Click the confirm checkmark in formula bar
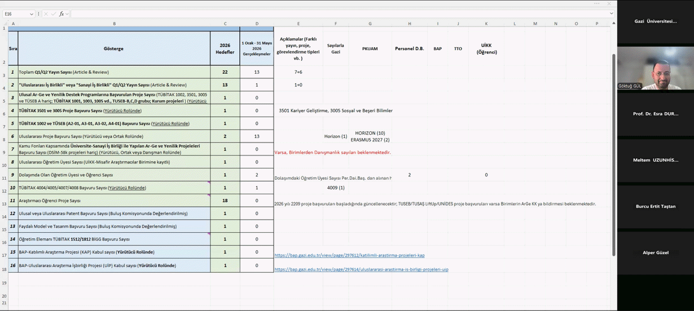This screenshot has height=311, width=694. coord(54,14)
